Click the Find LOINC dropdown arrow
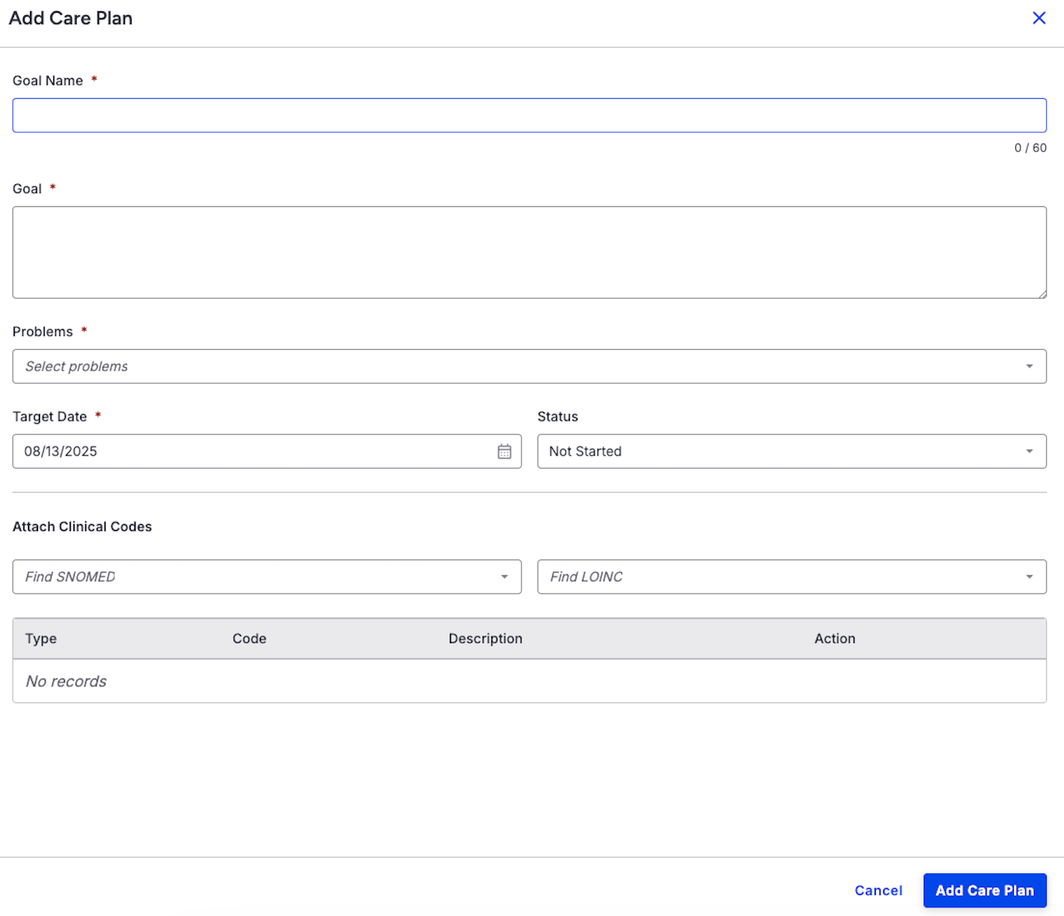 (x=1029, y=577)
